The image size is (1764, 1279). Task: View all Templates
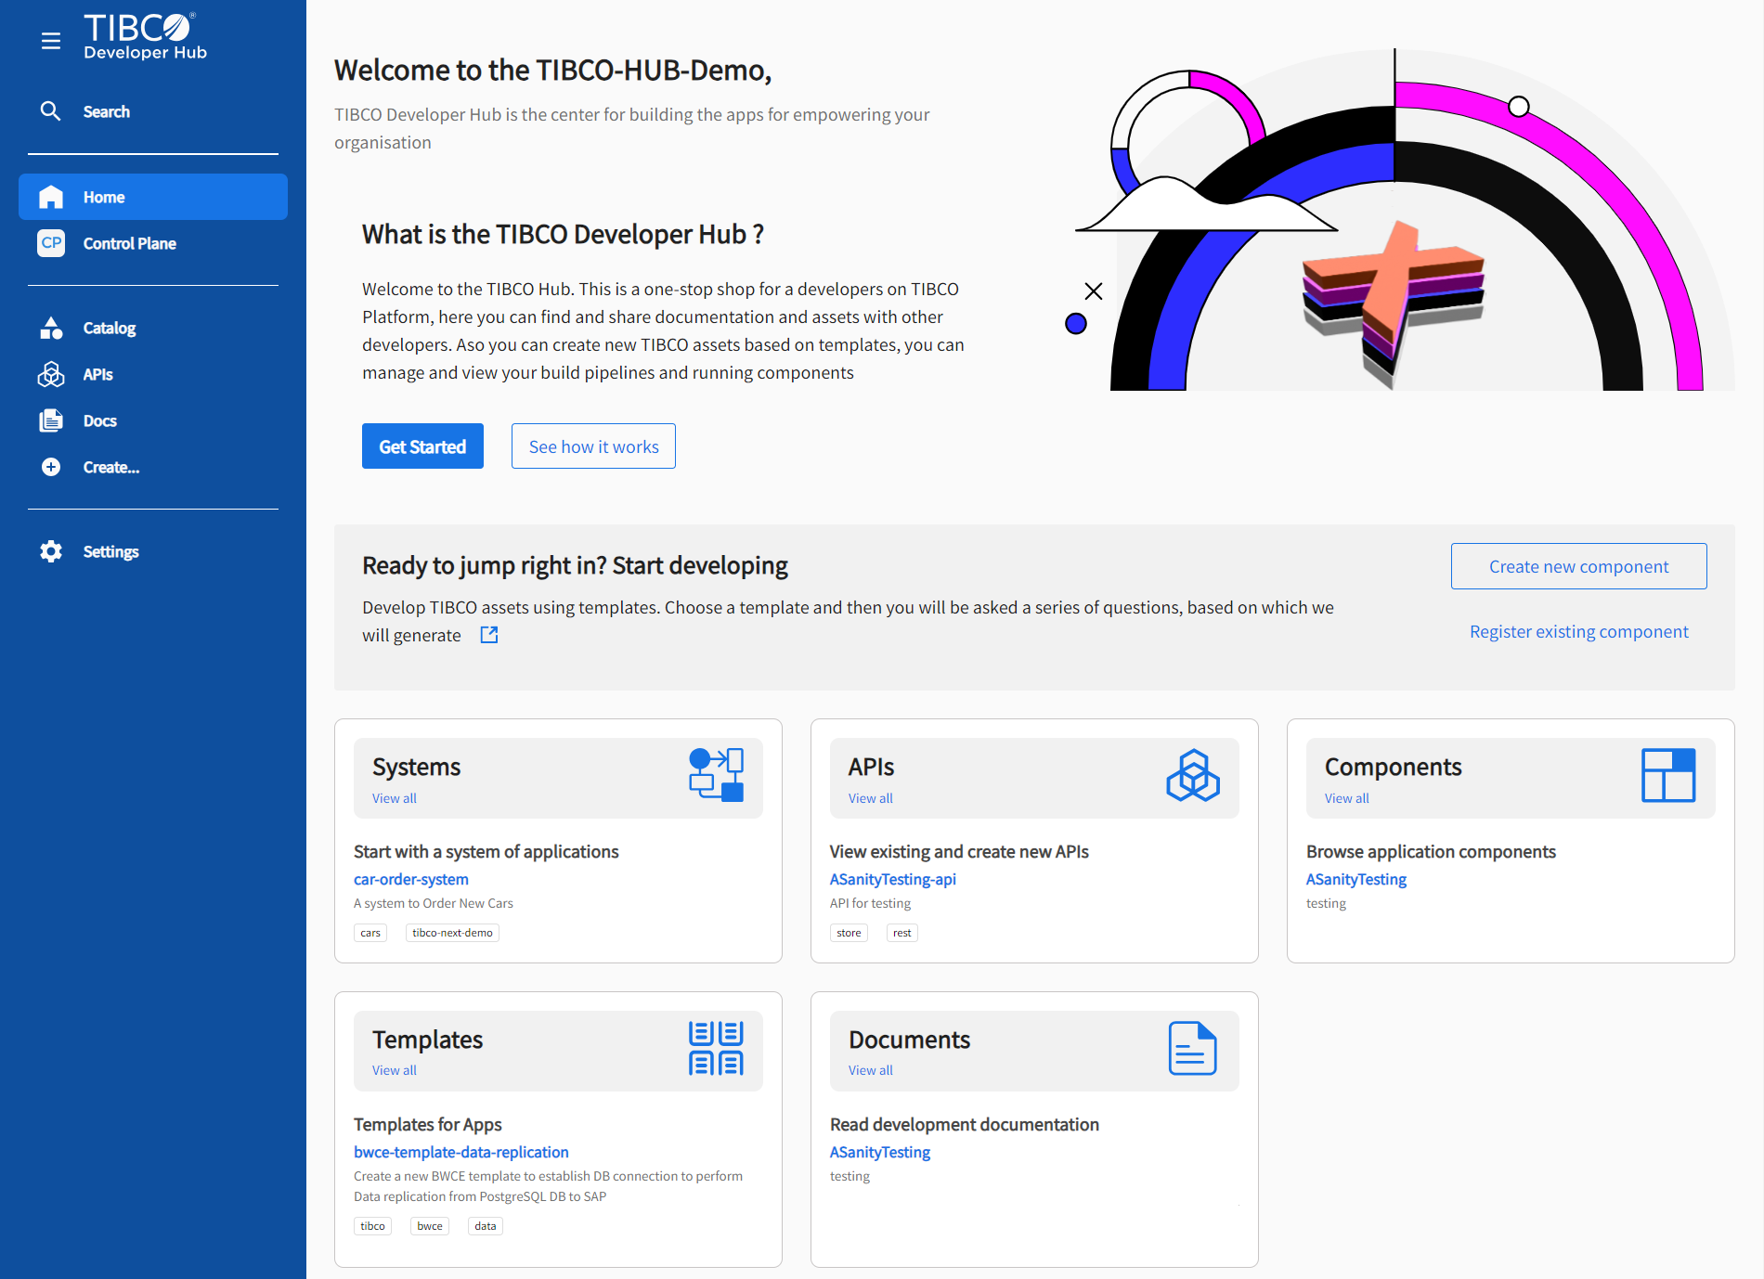click(x=394, y=1070)
